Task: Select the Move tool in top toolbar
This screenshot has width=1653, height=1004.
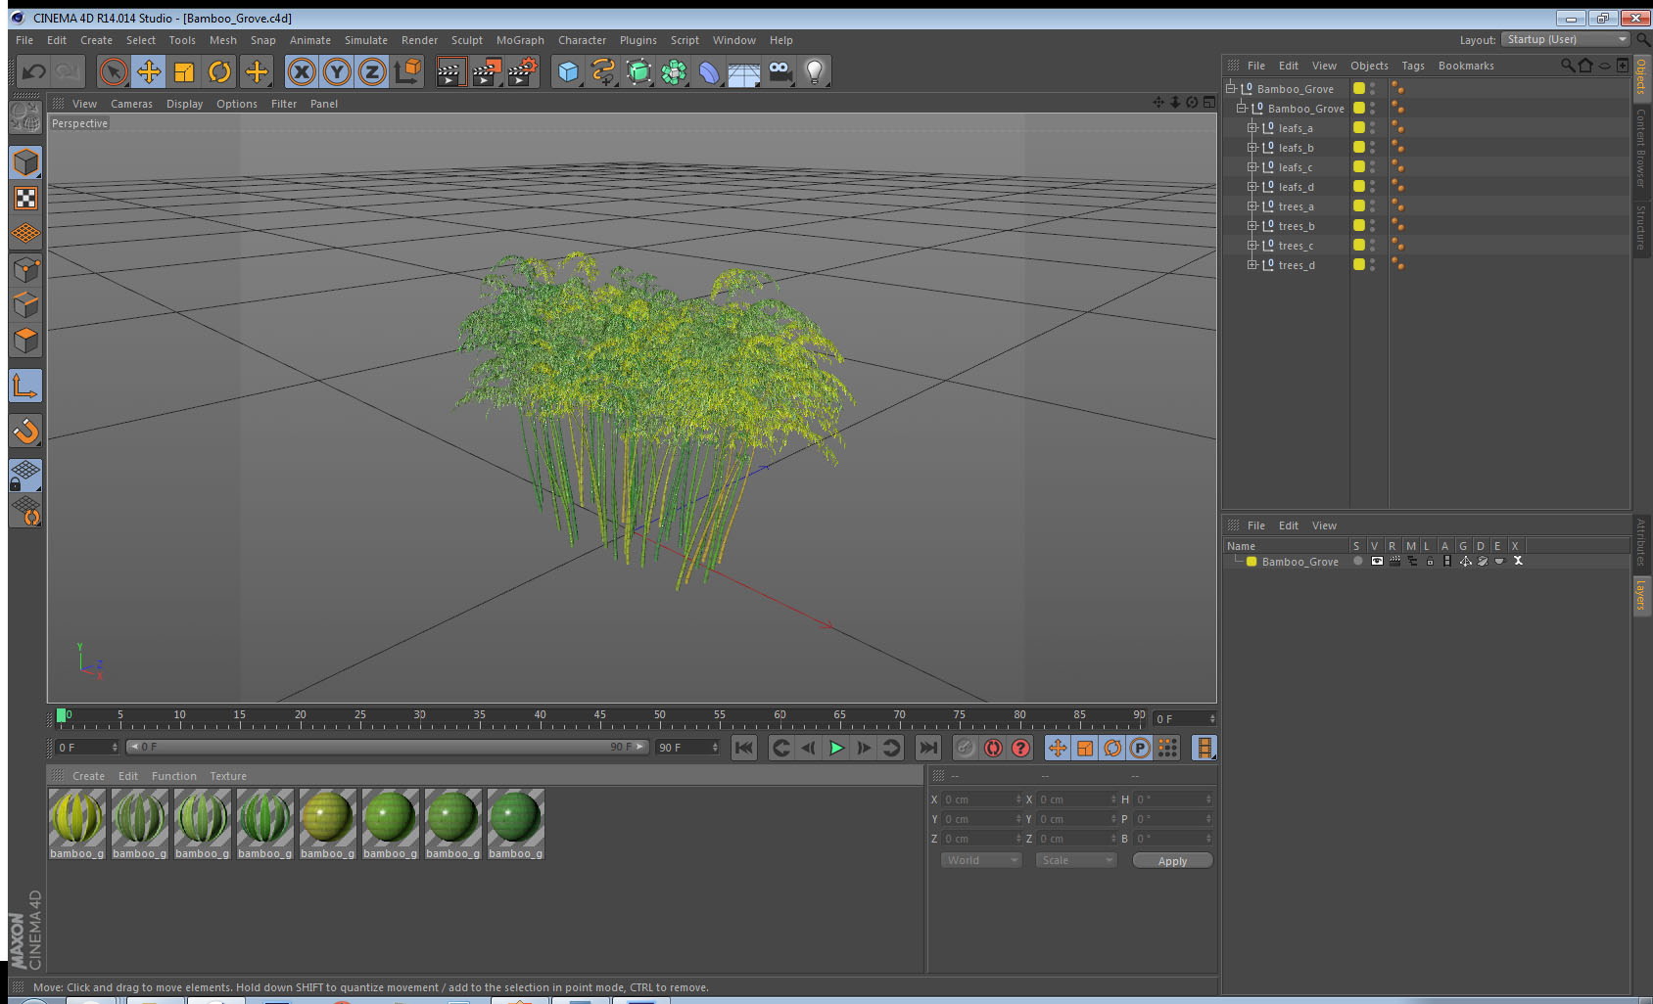Action: pos(149,71)
